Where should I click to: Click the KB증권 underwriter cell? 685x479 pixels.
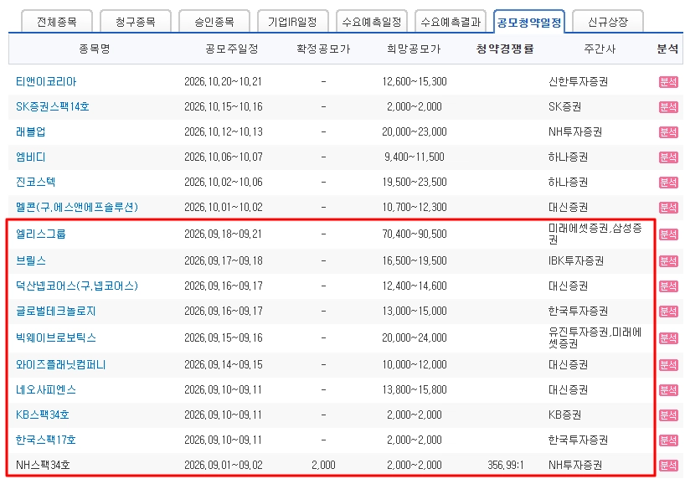[564, 415]
